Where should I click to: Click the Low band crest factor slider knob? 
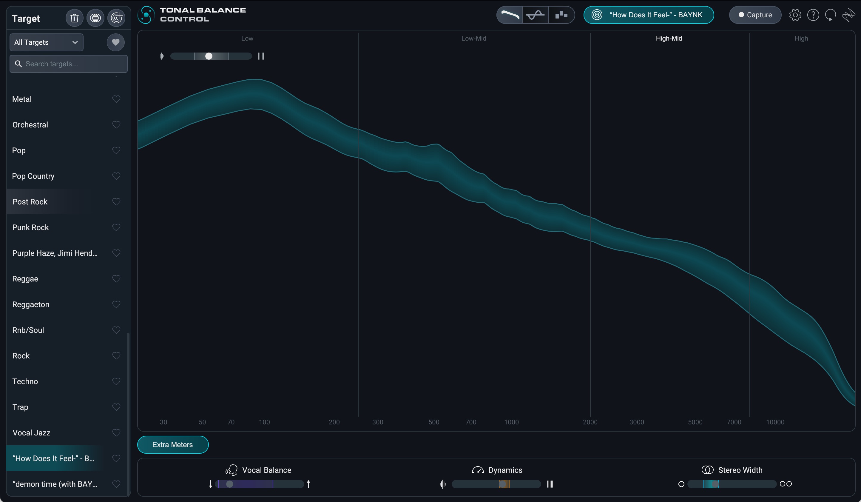209,56
